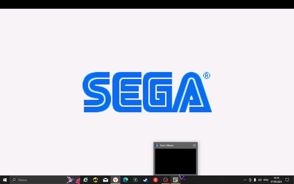Open Microsoft Edge from the taskbar
The height and width of the screenshot is (184, 294).
126,180
